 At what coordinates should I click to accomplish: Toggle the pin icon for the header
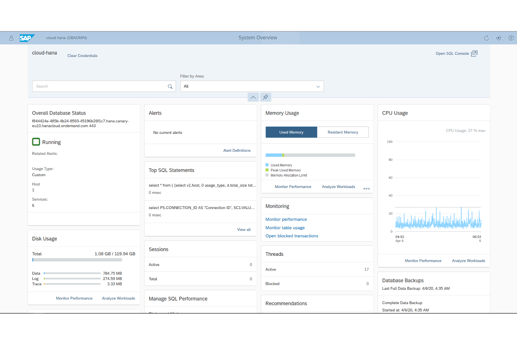pyautogui.click(x=265, y=97)
